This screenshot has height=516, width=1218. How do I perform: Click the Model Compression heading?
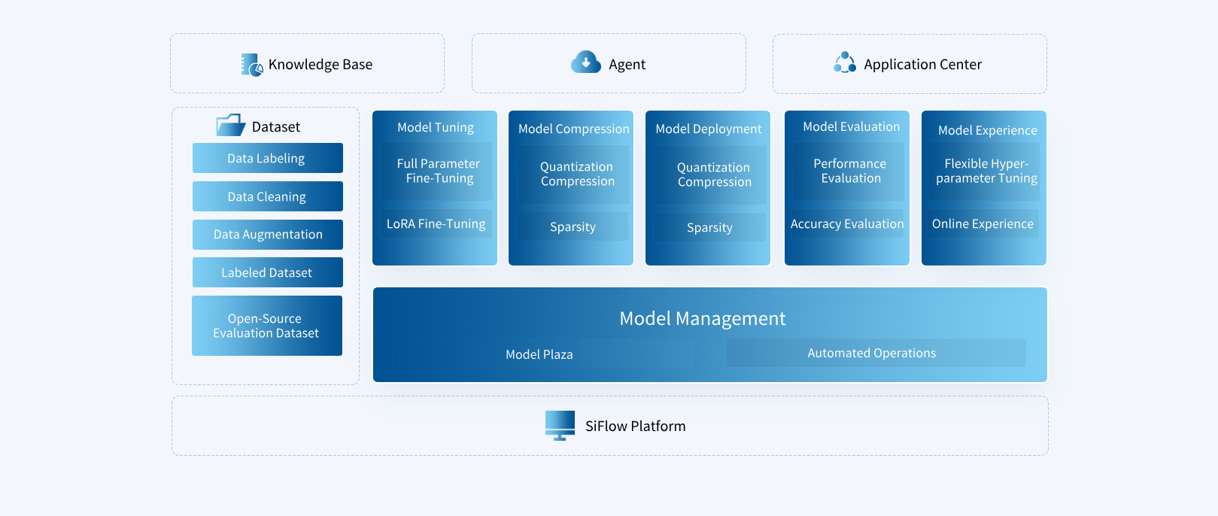click(x=574, y=129)
